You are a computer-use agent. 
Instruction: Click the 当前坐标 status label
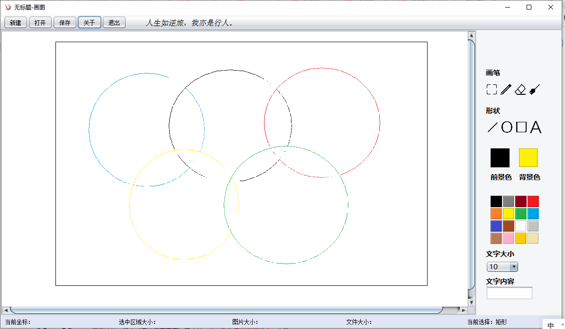(x=18, y=322)
